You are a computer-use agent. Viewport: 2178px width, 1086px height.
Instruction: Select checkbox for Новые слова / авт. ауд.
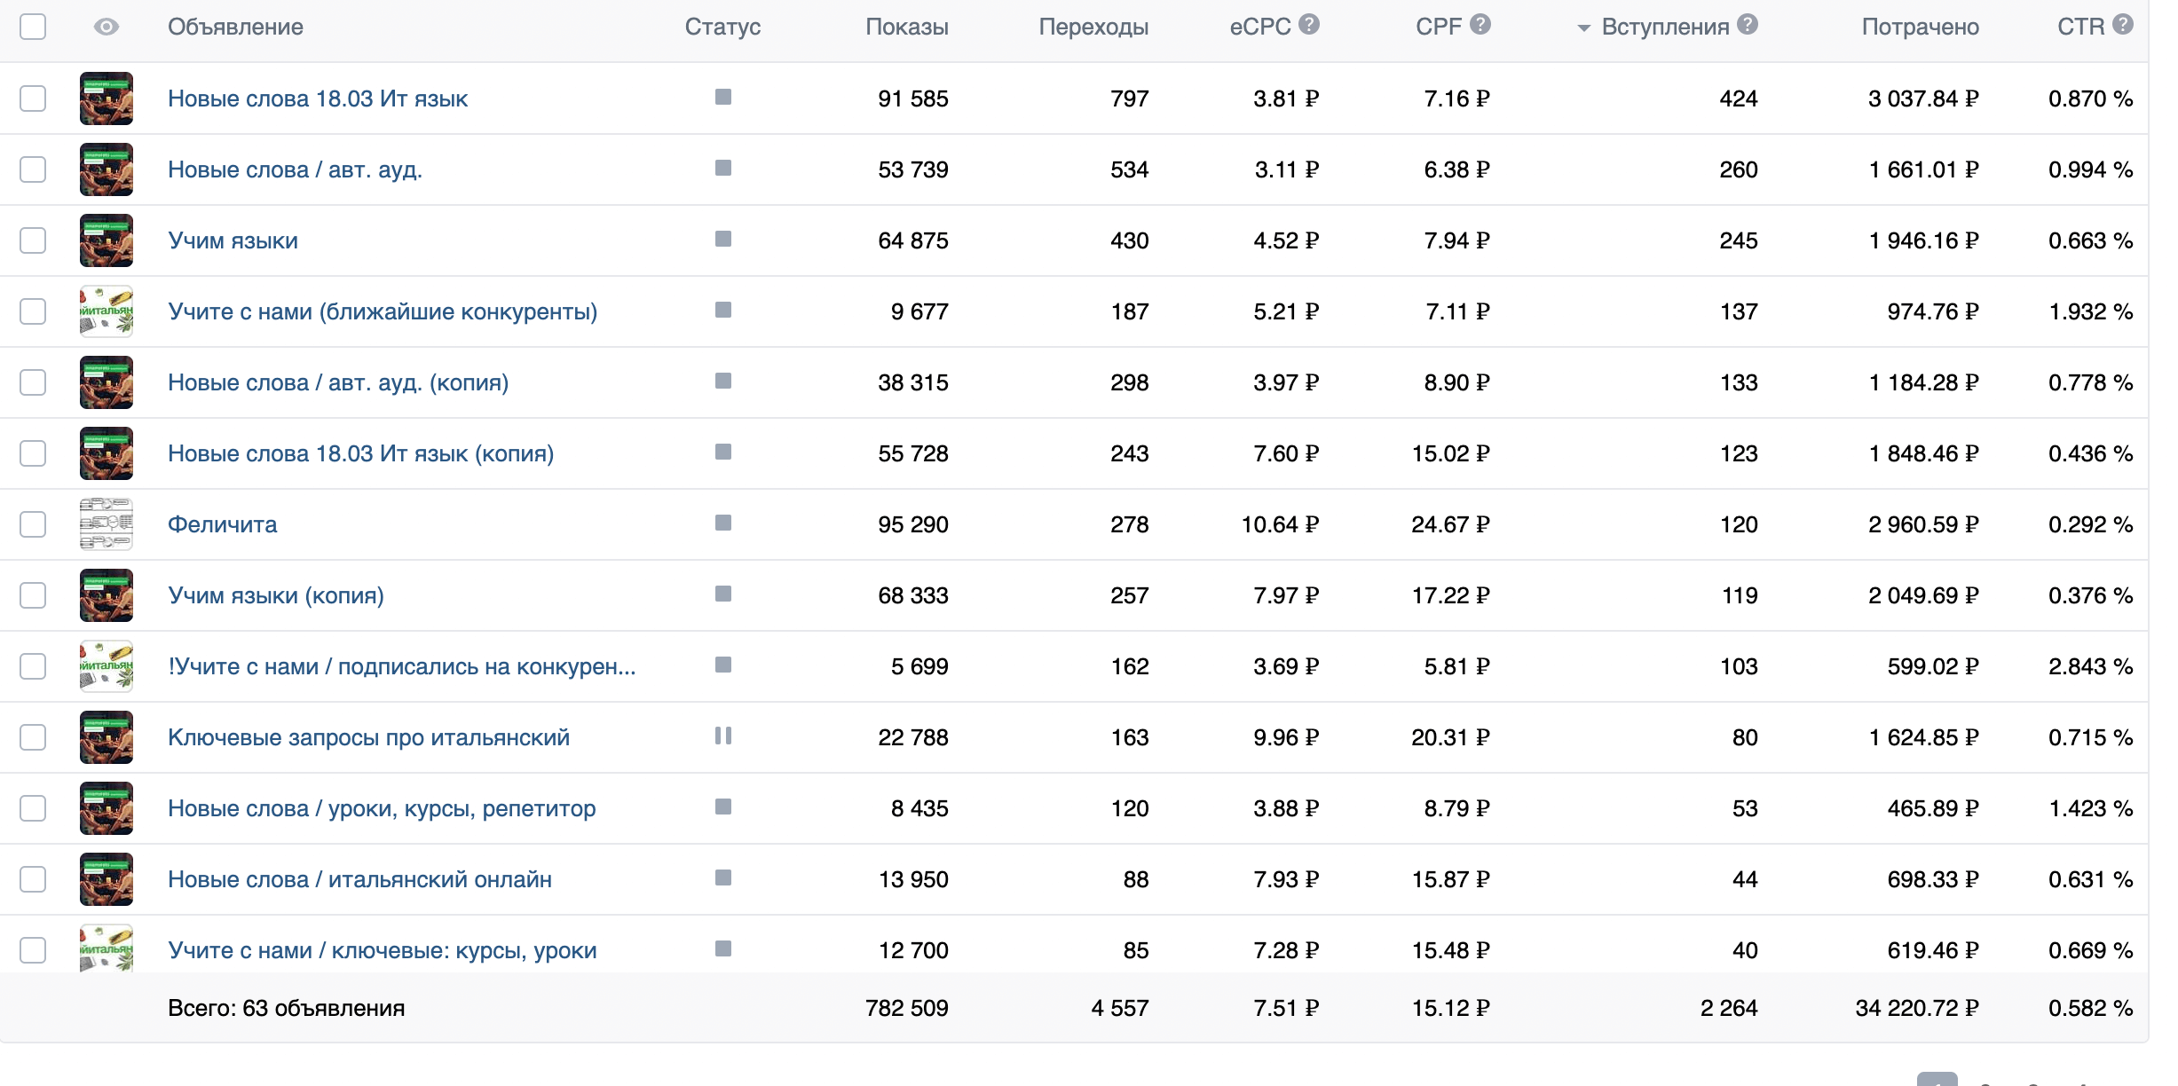click(x=33, y=169)
